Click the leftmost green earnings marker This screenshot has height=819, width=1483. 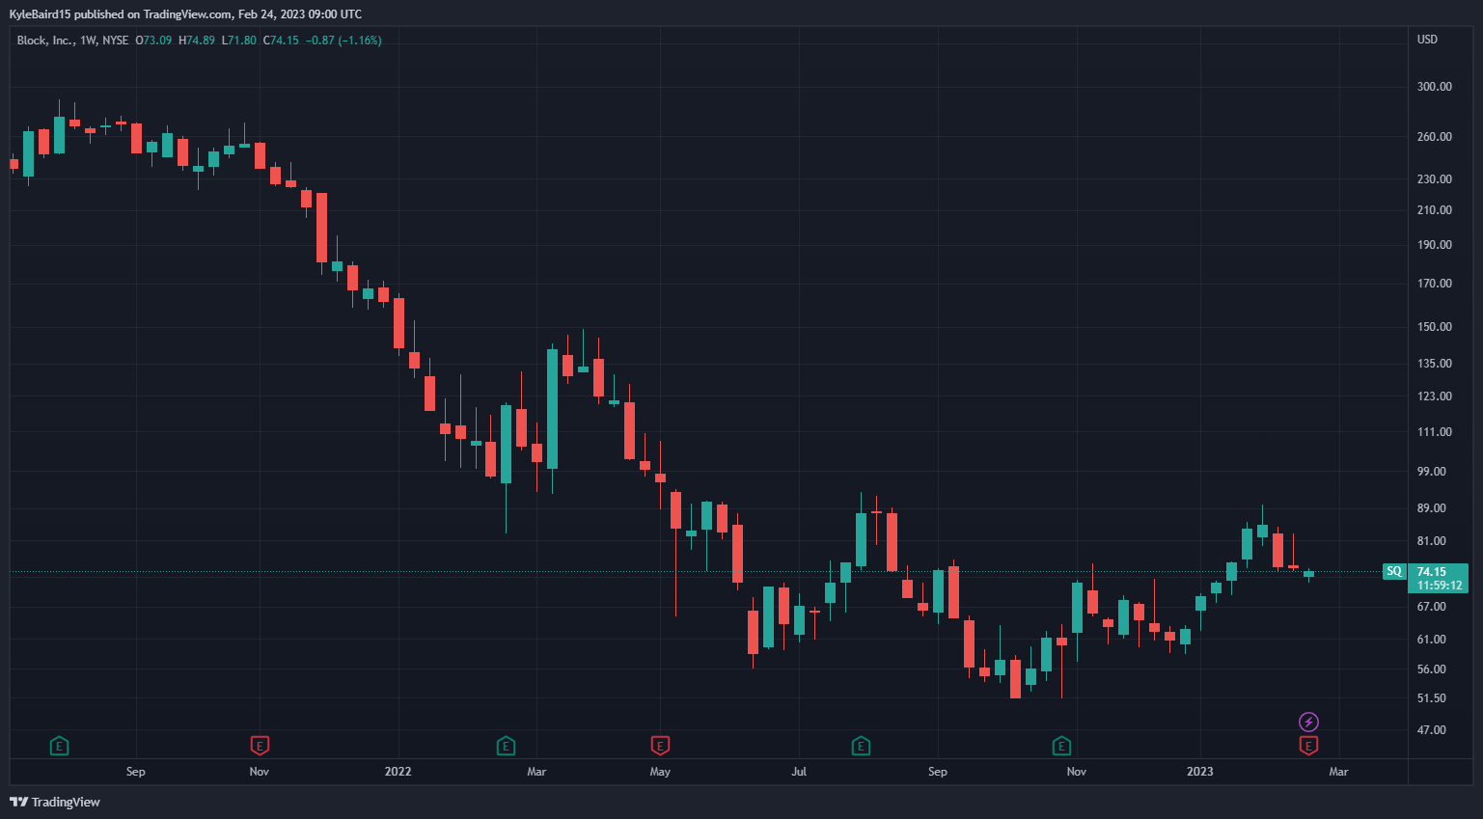[x=59, y=746]
